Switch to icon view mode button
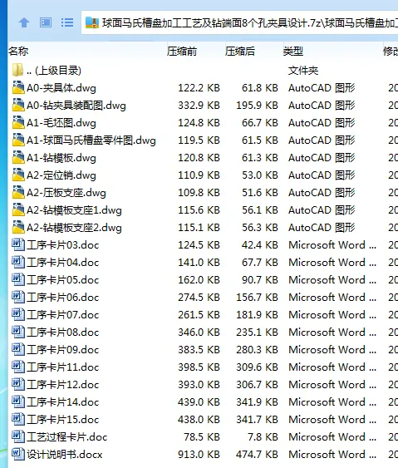This screenshot has width=398, height=468. pyautogui.click(x=46, y=22)
